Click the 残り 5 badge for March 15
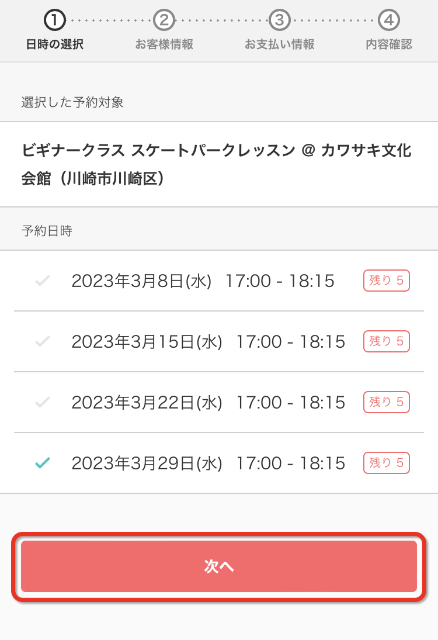Viewport: 438px width, 640px height. (386, 341)
